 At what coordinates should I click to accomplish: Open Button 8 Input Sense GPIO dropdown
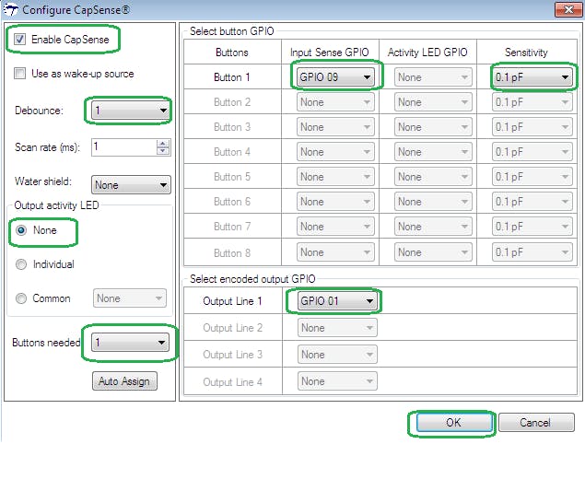coord(335,252)
